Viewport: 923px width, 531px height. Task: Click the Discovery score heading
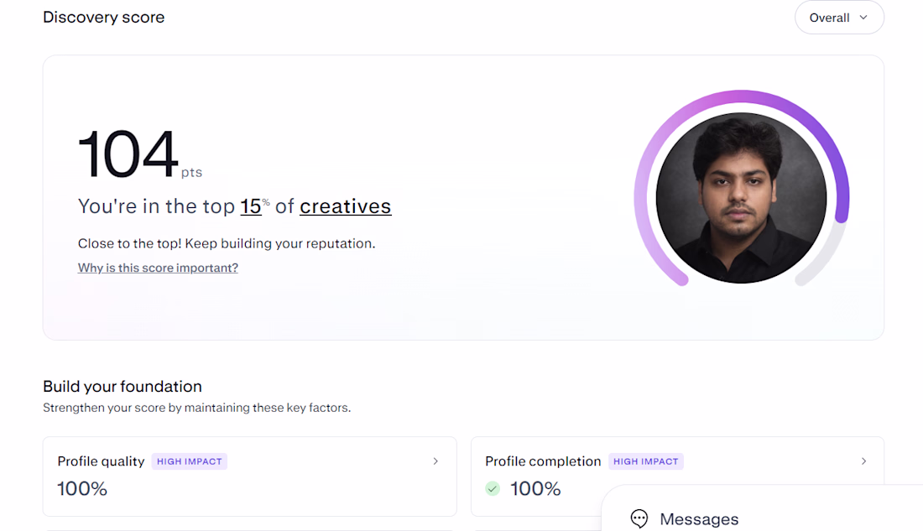(103, 17)
